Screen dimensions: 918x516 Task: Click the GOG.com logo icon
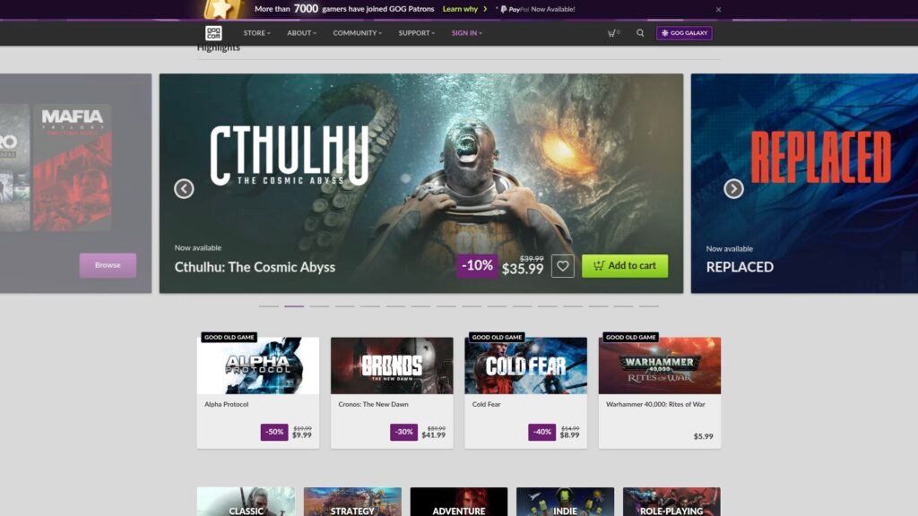[213, 33]
